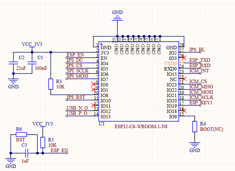This screenshot has height=171, width=235.
Task: Click the 1uF value text of C3
Action: click(25, 161)
